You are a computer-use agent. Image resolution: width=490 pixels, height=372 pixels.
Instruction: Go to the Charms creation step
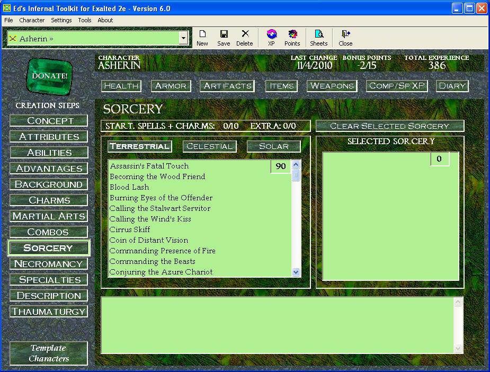49,200
